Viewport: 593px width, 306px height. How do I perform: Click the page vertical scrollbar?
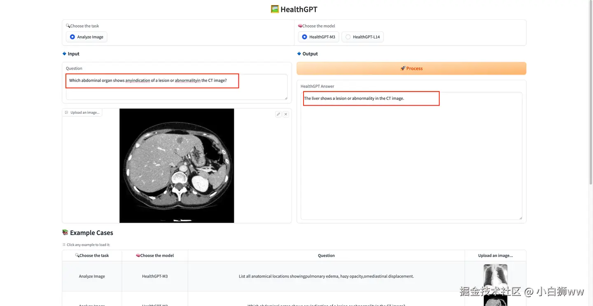coord(591,93)
